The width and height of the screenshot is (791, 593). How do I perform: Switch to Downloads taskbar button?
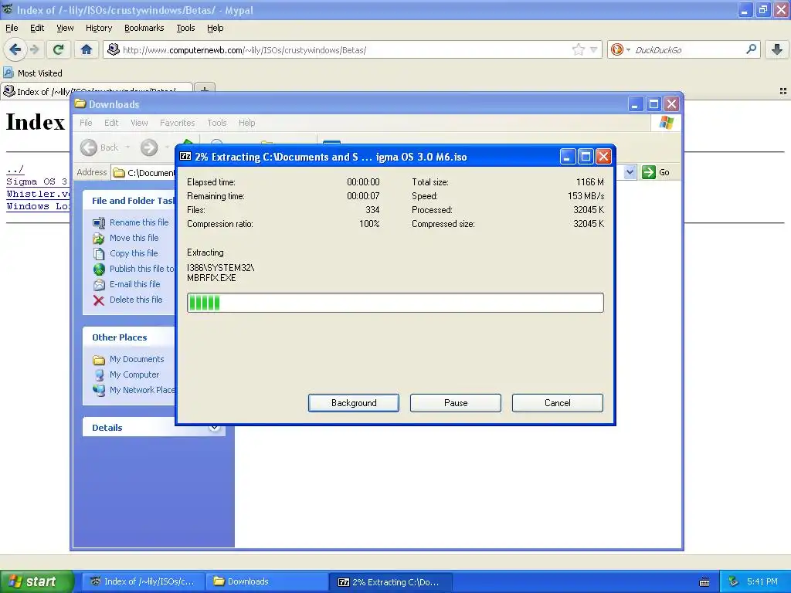point(266,581)
